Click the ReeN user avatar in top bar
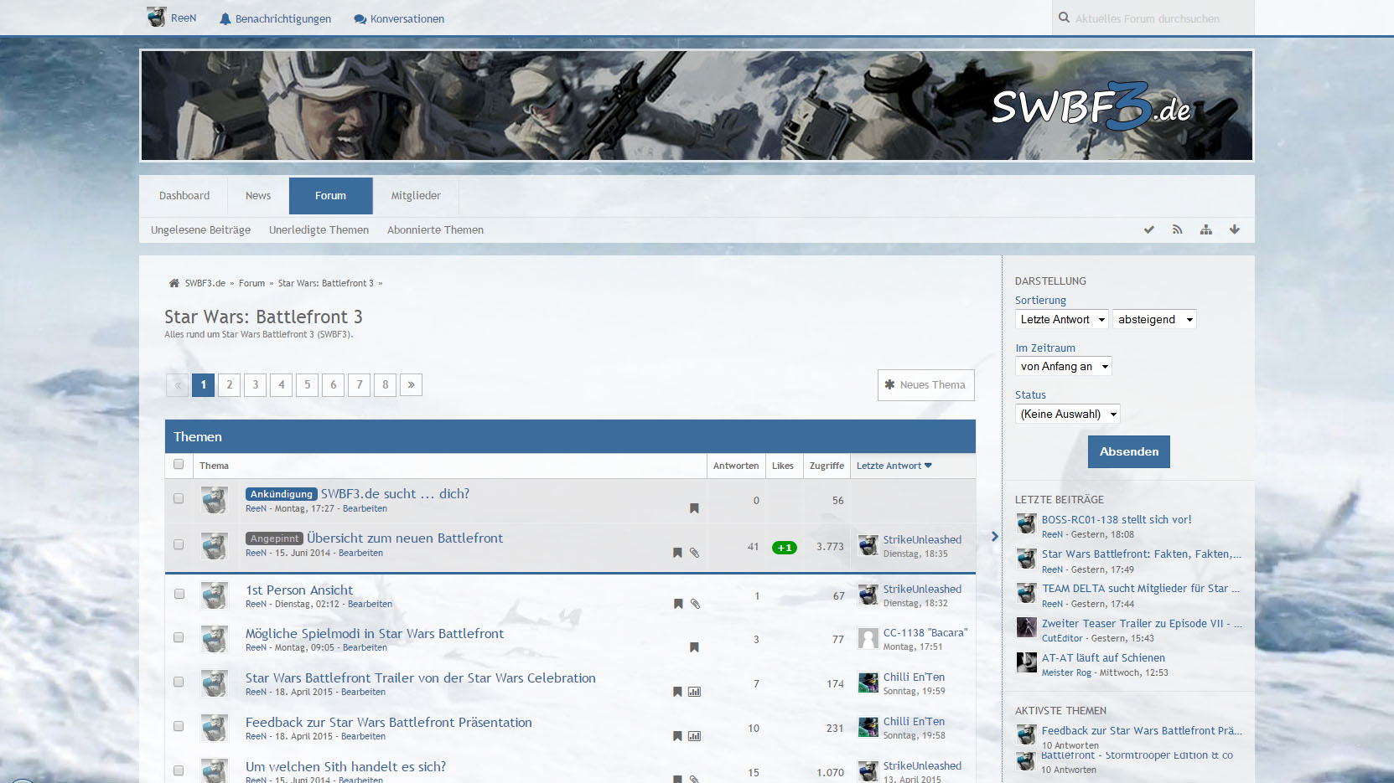The width and height of the screenshot is (1394, 783). pyautogui.click(x=156, y=18)
